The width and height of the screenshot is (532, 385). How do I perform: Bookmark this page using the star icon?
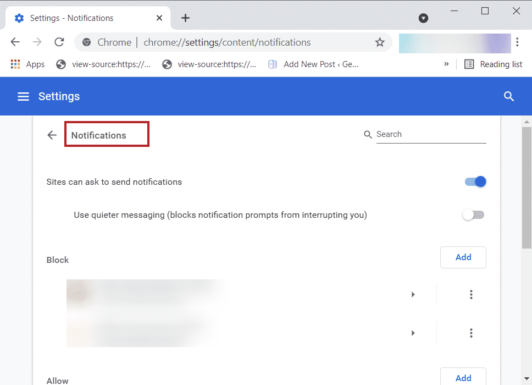(x=380, y=42)
